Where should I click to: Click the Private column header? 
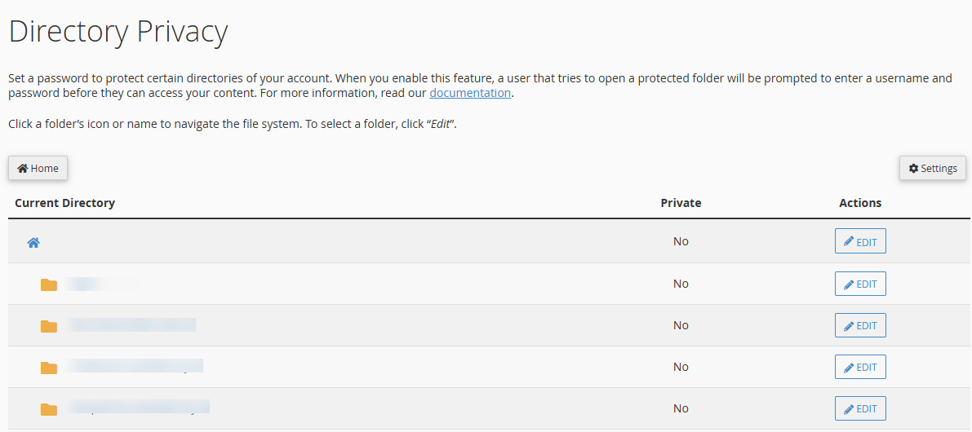(681, 203)
